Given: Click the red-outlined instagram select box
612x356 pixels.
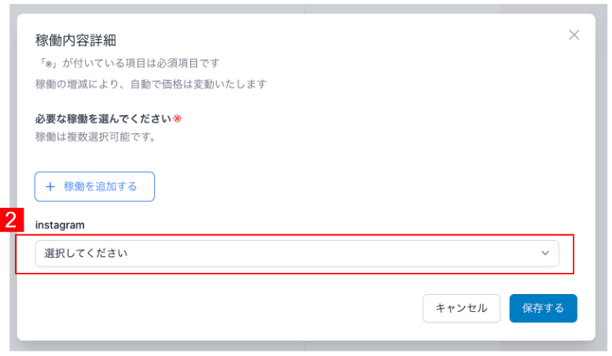Looking at the screenshot, I should pyautogui.click(x=295, y=254).
